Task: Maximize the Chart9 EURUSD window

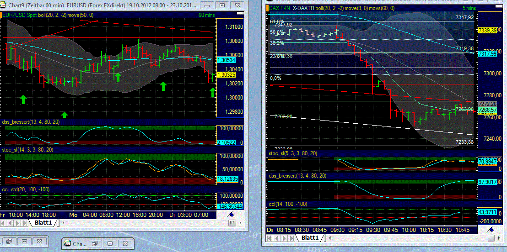Action: 222,5
